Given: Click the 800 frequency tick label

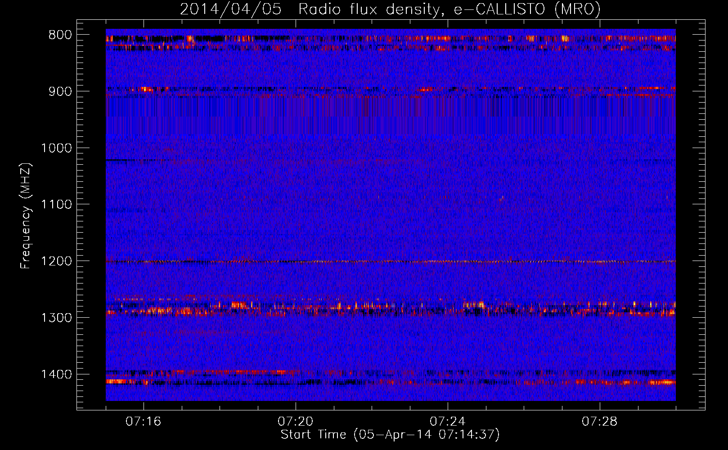Looking at the screenshot, I should pos(60,35).
